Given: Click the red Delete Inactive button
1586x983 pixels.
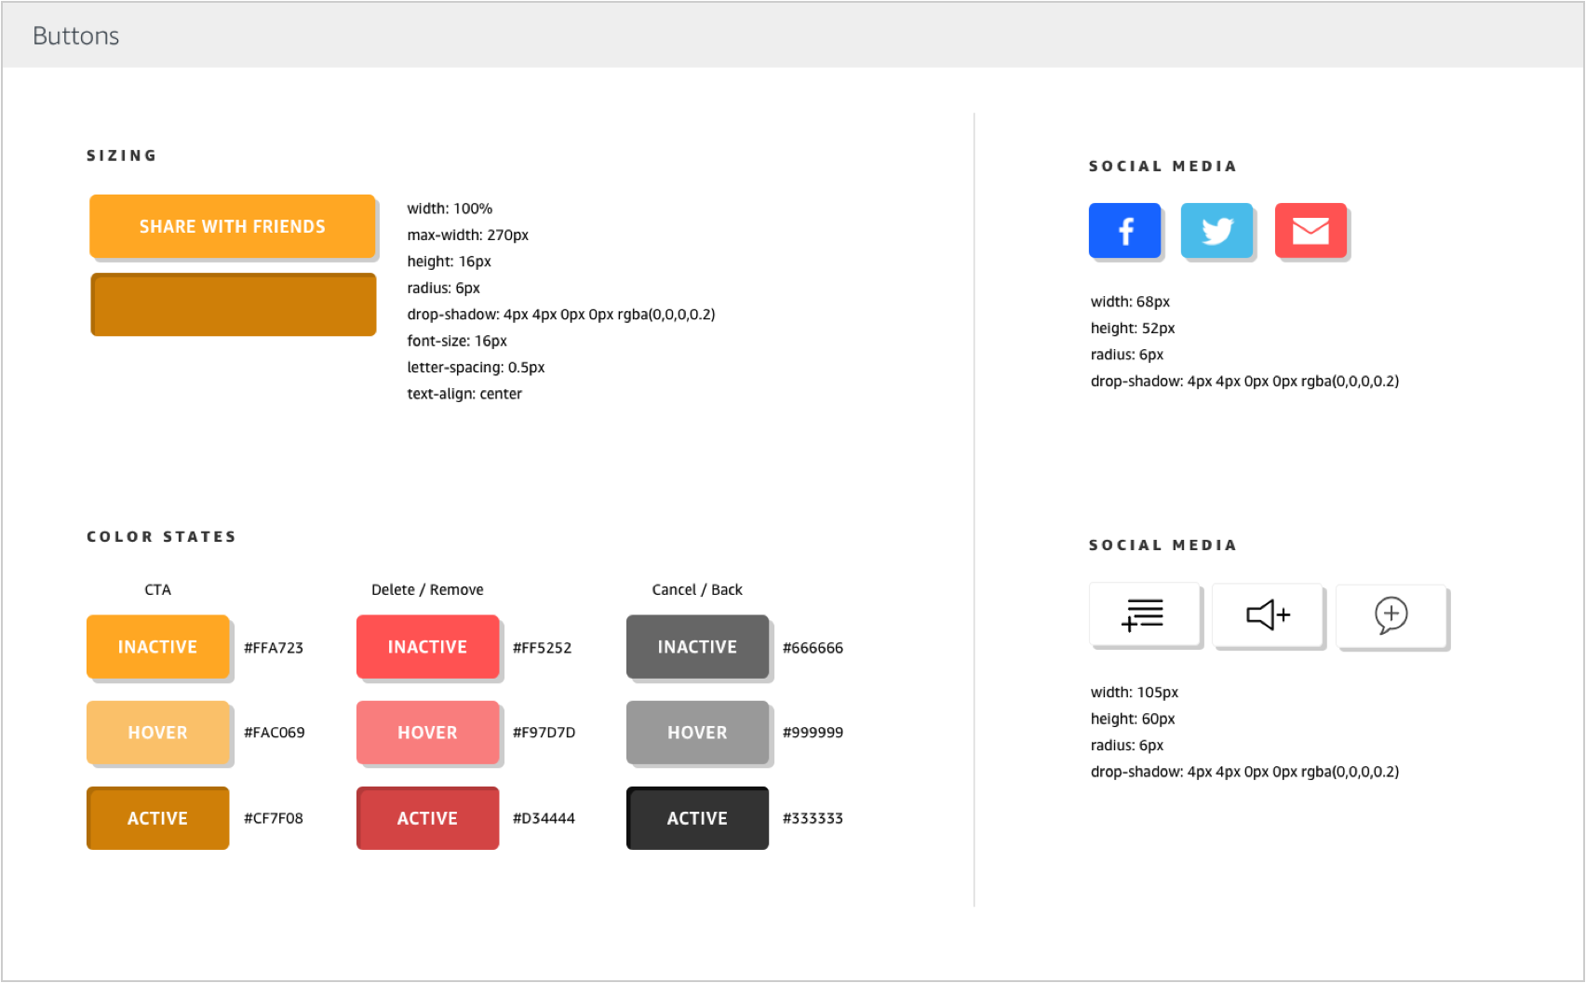Looking at the screenshot, I should [427, 647].
